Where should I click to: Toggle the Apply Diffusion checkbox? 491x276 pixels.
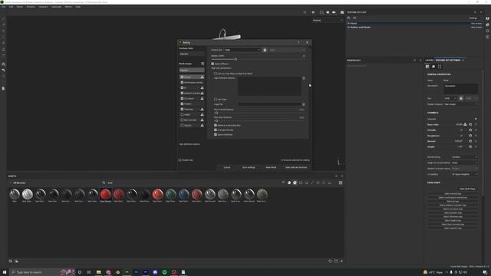(213, 64)
